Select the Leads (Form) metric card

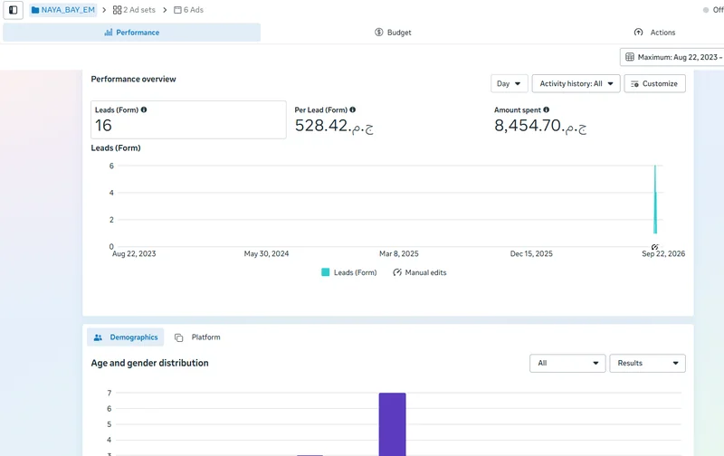click(188, 119)
